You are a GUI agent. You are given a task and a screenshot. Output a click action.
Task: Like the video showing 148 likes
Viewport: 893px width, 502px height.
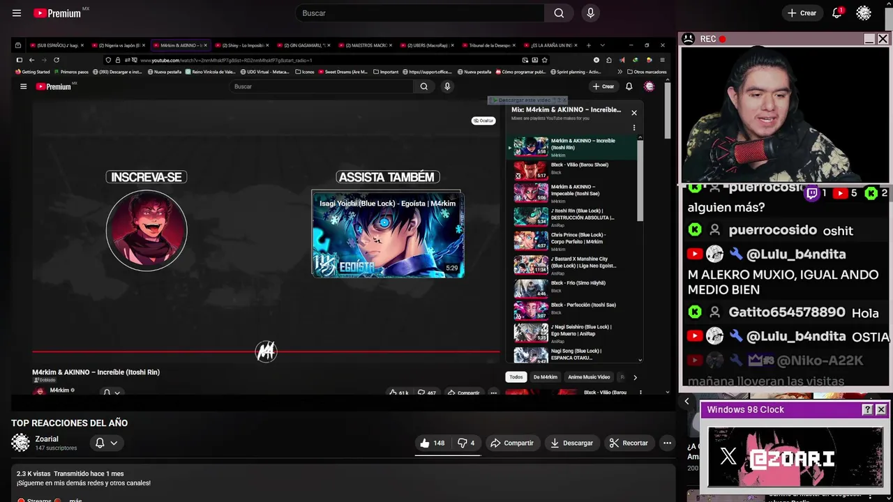coord(433,443)
